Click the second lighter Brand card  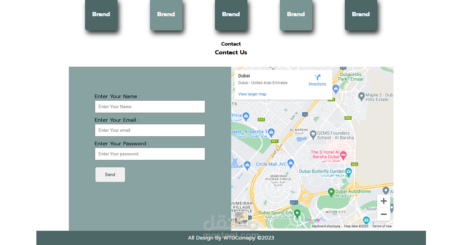[x=166, y=15]
